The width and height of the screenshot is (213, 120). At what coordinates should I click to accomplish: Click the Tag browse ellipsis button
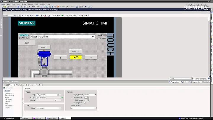point(60,95)
